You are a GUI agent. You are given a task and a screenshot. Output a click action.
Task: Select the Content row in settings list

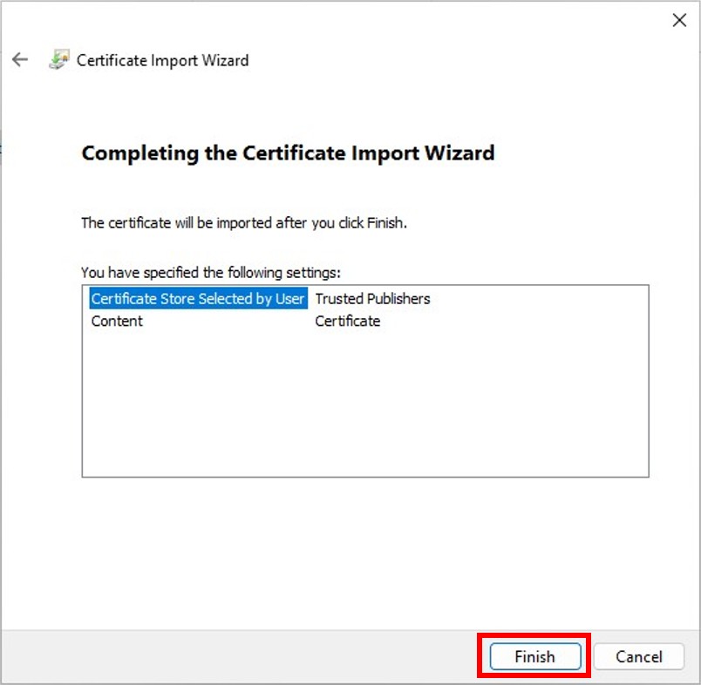coord(117,321)
